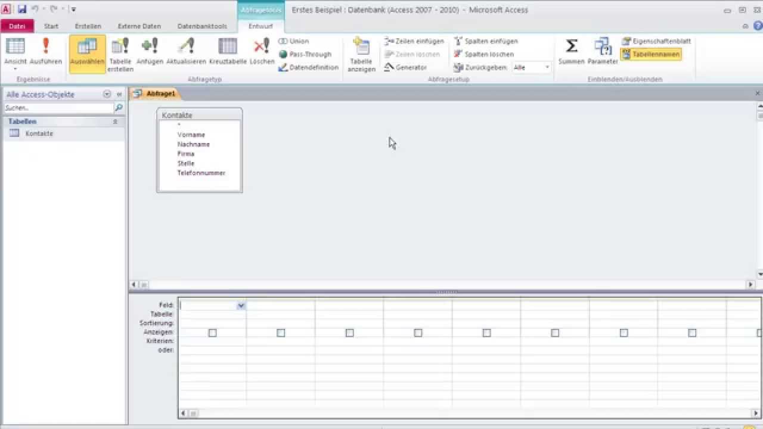Choose the Kreuztabelle query type
This screenshot has height=429, width=763.
(228, 51)
